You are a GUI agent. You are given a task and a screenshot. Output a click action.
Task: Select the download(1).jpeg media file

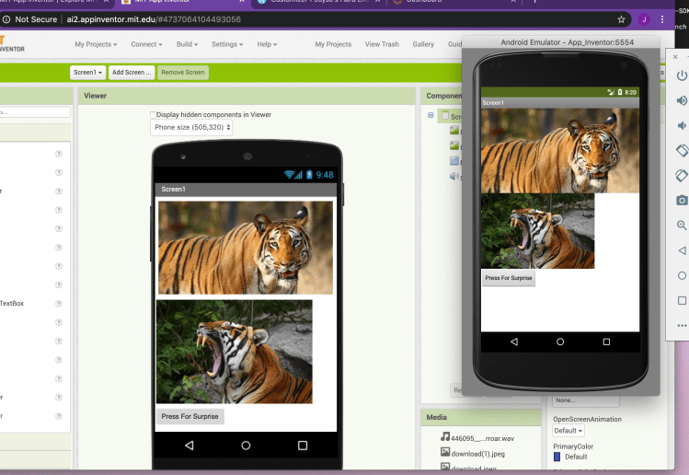point(475,453)
